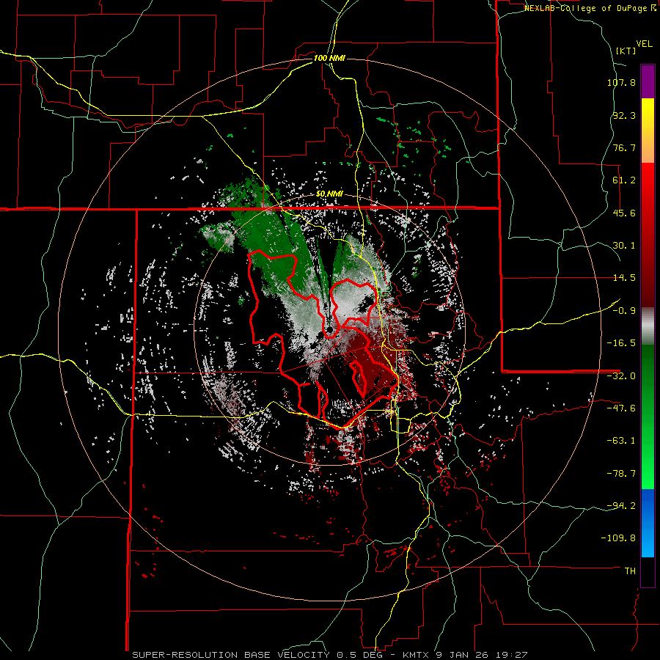Click the VEL legend title
The width and height of the screenshot is (660, 660).
(x=644, y=44)
